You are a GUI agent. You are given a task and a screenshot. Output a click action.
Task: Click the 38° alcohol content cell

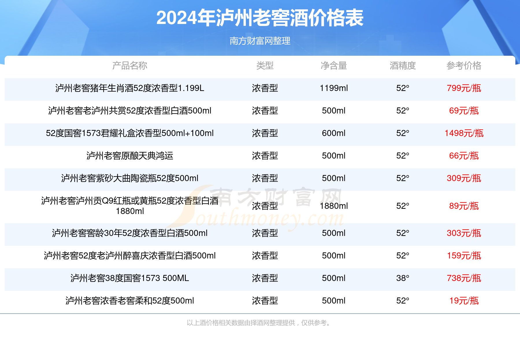click(403, 278)
